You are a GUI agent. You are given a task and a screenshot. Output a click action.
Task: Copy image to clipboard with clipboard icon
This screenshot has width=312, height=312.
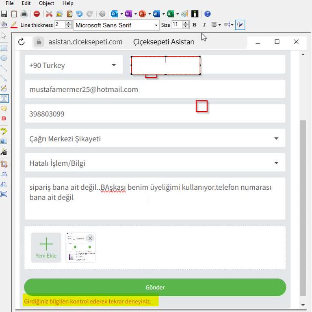pyautogui.click(x=14, y=14)
